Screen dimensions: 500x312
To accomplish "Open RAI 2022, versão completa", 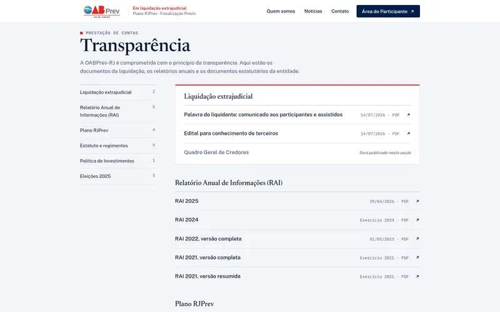I will tap(208, 239).
